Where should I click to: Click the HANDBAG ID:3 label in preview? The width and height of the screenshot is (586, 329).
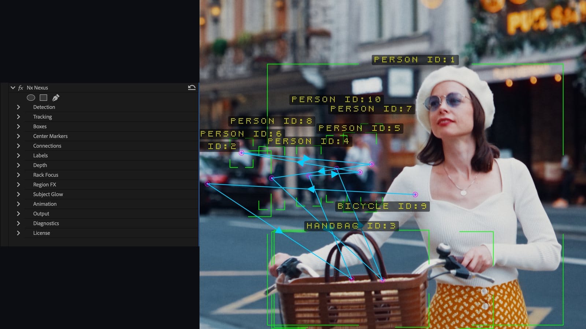[351, 226]
